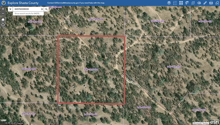Click the esri logo attribution link

pyautogui.click(x=214, y=122)
